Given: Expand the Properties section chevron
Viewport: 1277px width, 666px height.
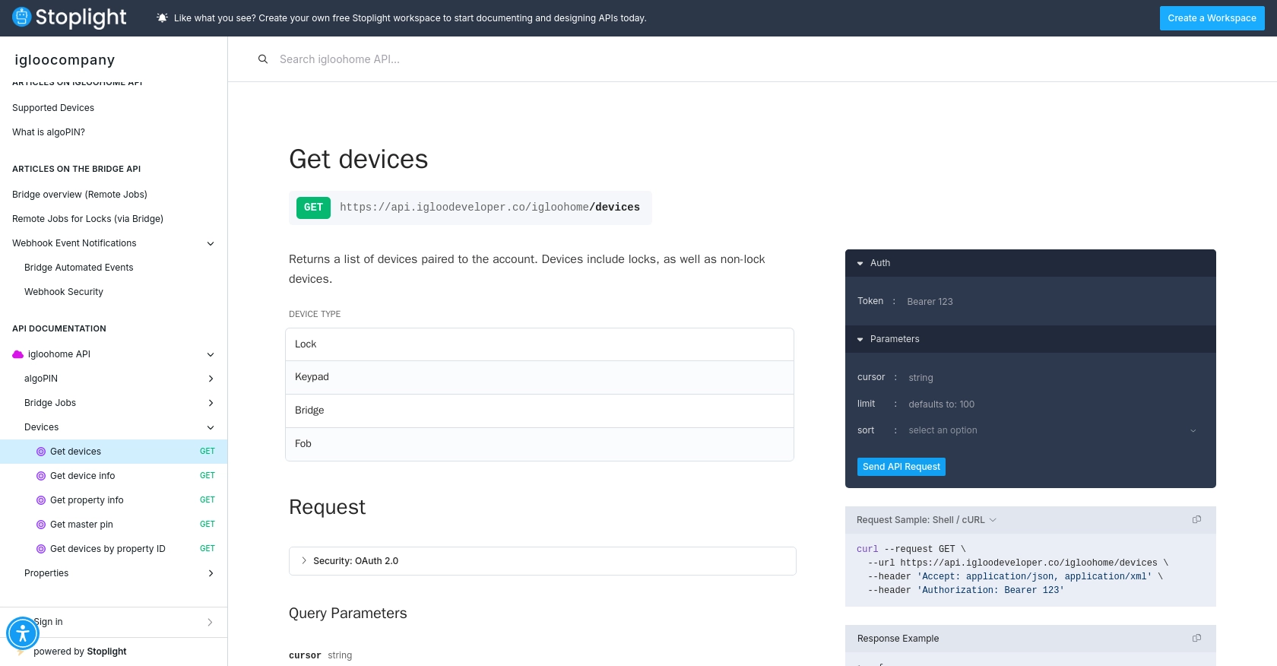Looking at the screenshot, I should pos(211,573).
